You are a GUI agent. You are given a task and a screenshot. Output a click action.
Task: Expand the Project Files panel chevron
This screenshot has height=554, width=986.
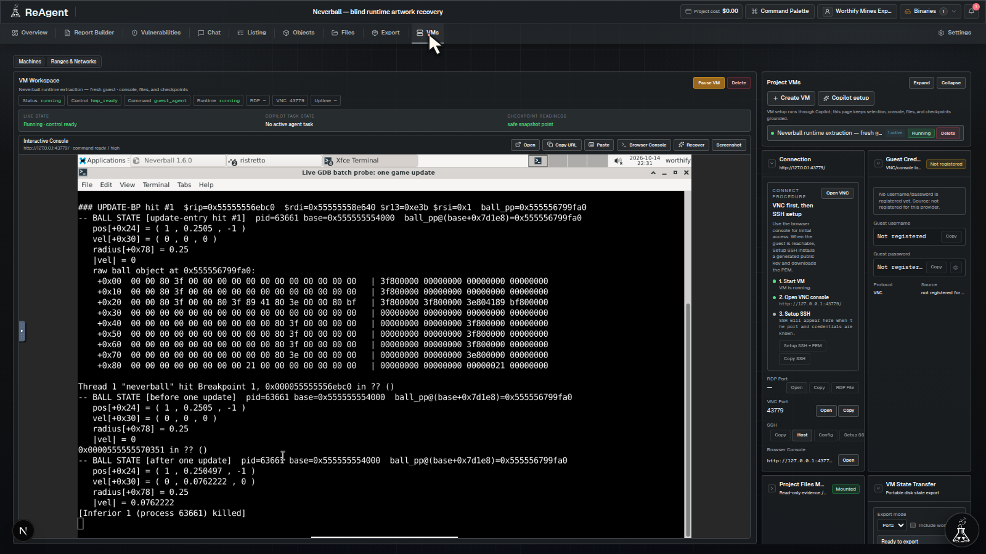click(x=772, y=489)
